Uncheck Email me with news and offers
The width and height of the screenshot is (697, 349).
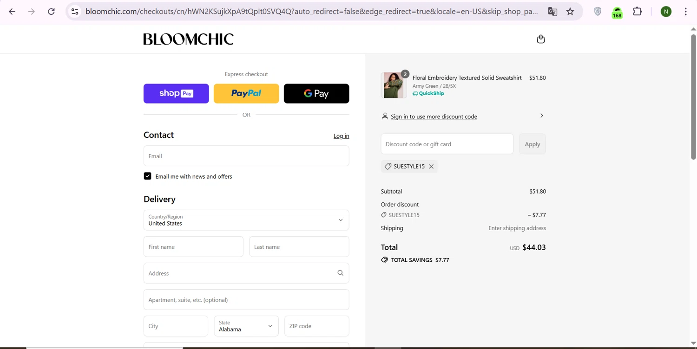coord(147,176)
